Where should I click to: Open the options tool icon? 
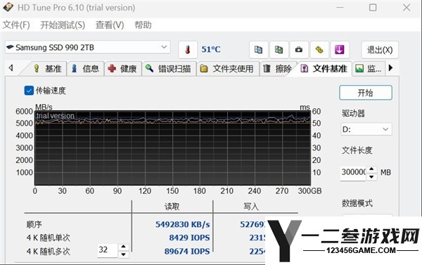point(319,50)
